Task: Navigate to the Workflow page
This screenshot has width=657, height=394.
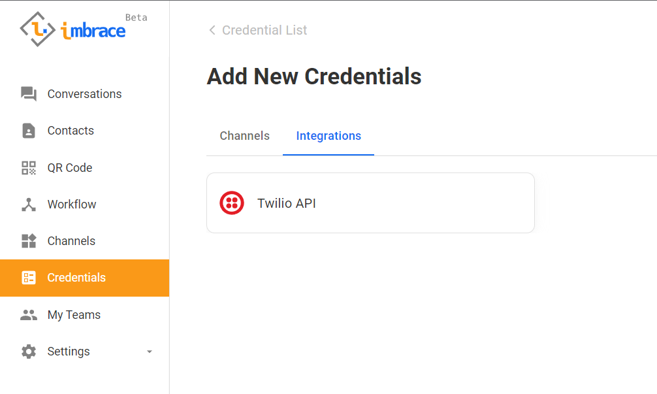Action: click(72, 205)
